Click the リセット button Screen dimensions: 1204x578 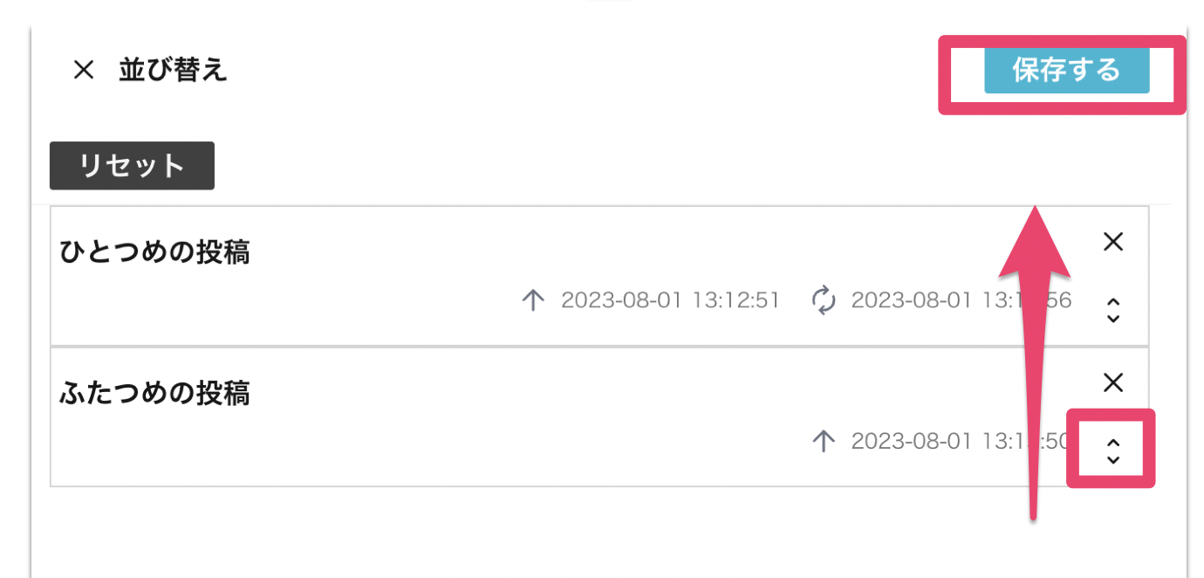pos(132,166)
